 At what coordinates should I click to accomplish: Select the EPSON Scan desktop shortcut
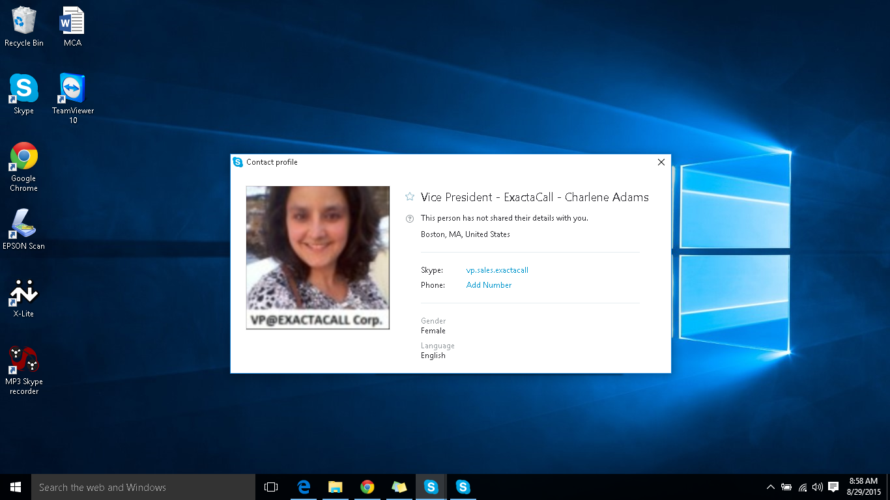point(24,229)
